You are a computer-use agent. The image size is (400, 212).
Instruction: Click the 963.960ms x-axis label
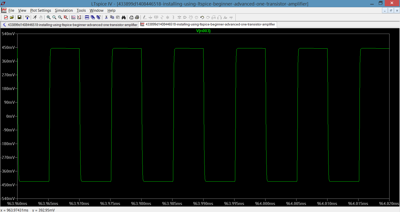tap(17, 204)
